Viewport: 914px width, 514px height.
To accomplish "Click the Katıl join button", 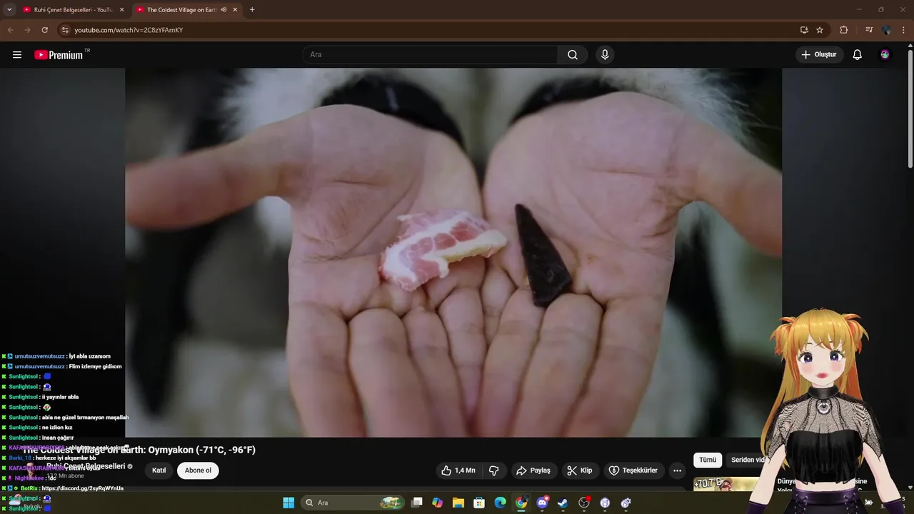I will (x=159, y=470).
